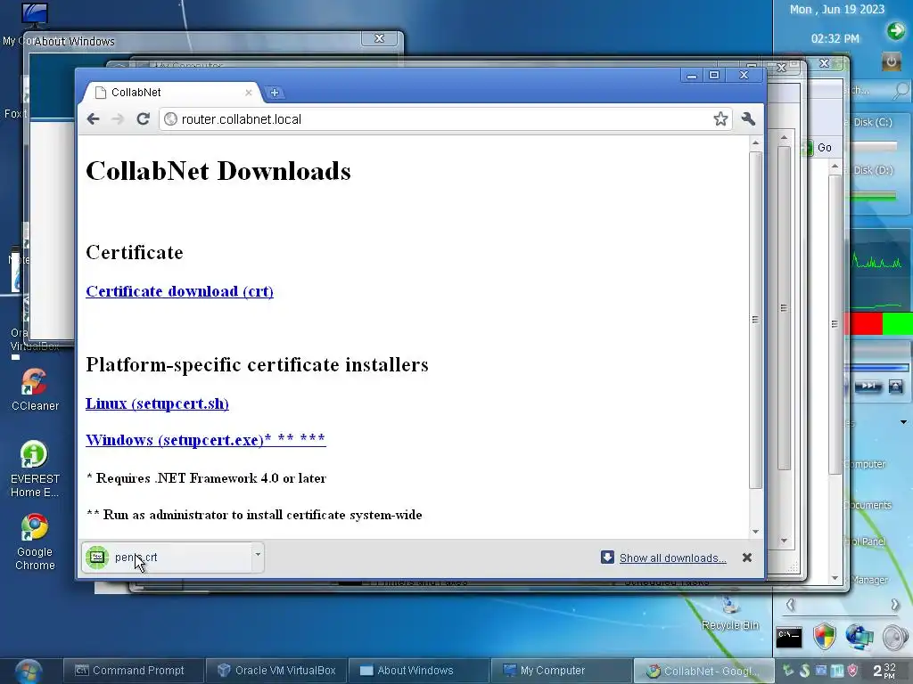The width and height of the screenshot is (913, 684).
Task: Open the network globe icon in sidebar
Action: coord(860,636)
